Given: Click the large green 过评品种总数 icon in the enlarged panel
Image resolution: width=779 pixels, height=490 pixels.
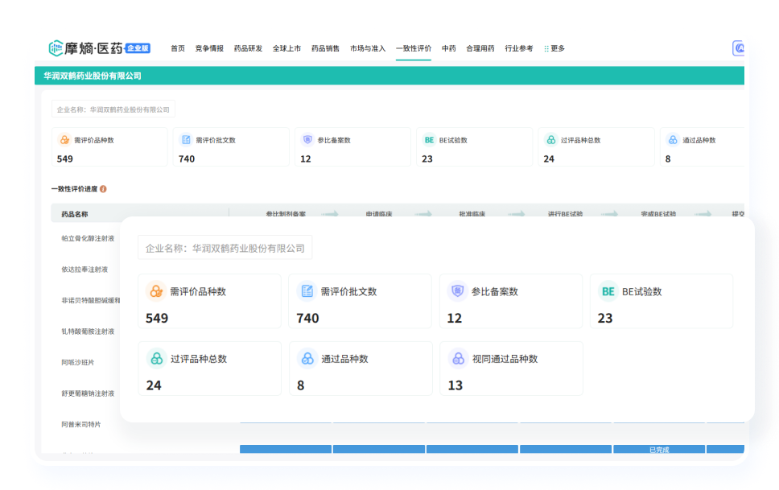Looking at the screenshot, I should (156, 358).
